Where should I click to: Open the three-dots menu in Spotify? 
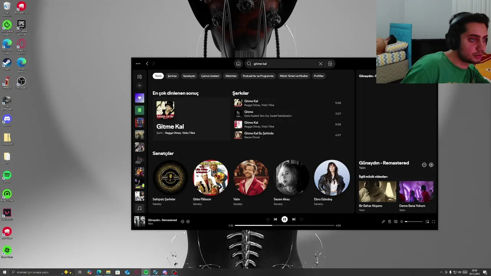click(x=138, y=64)
